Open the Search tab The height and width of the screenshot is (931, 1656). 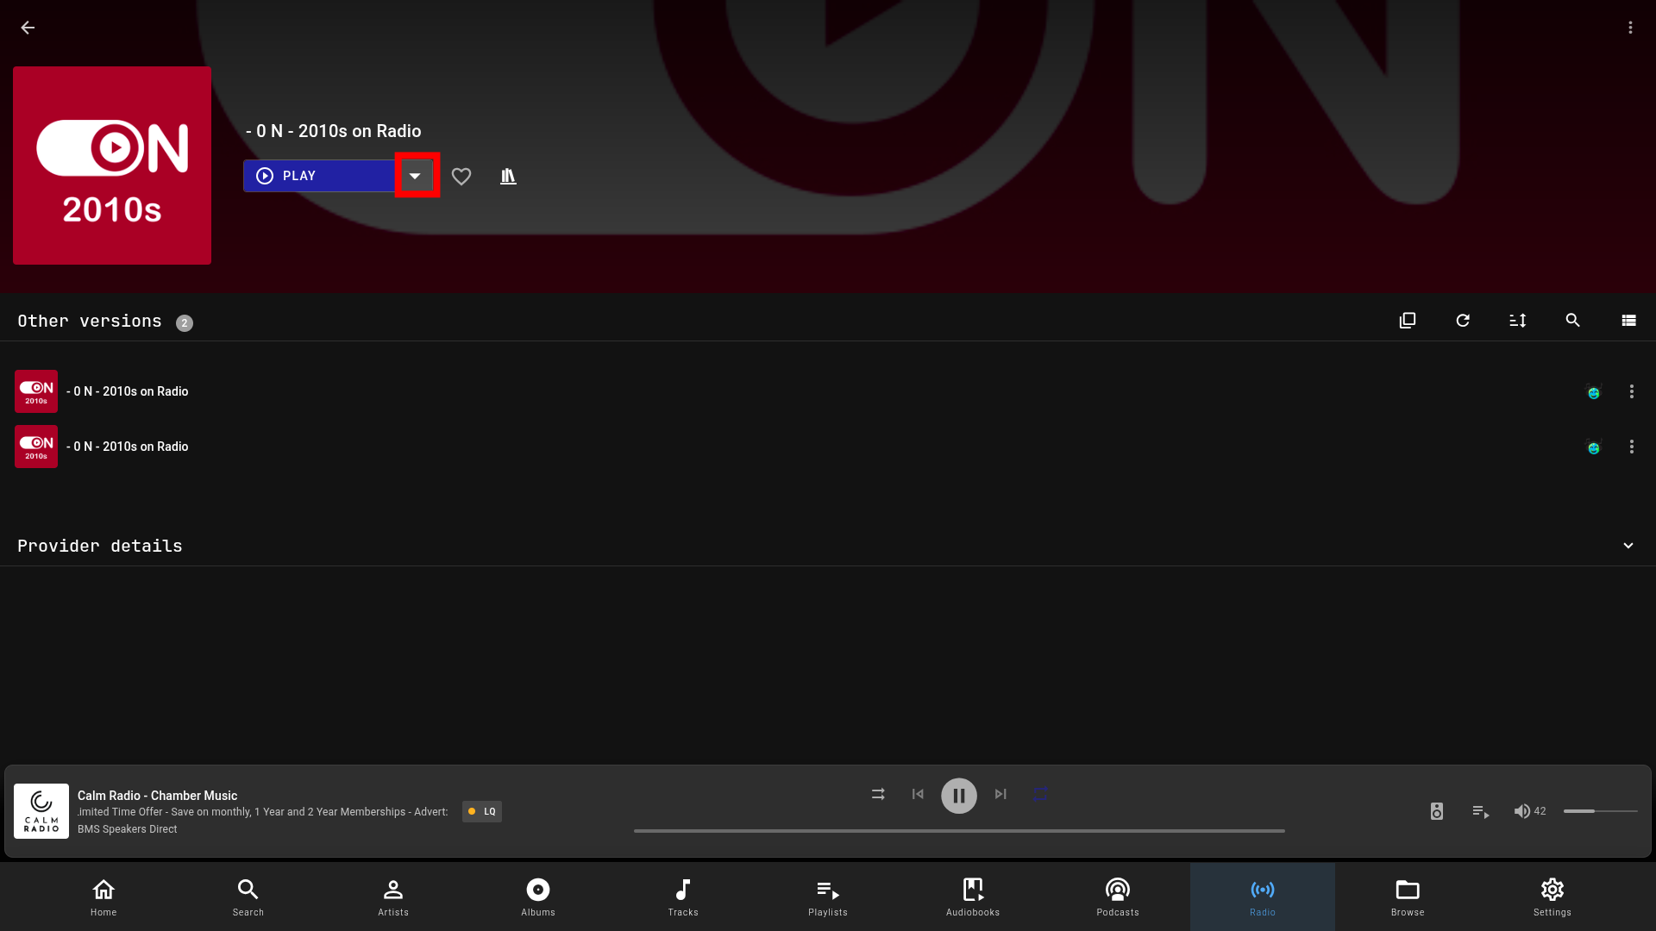248,897
